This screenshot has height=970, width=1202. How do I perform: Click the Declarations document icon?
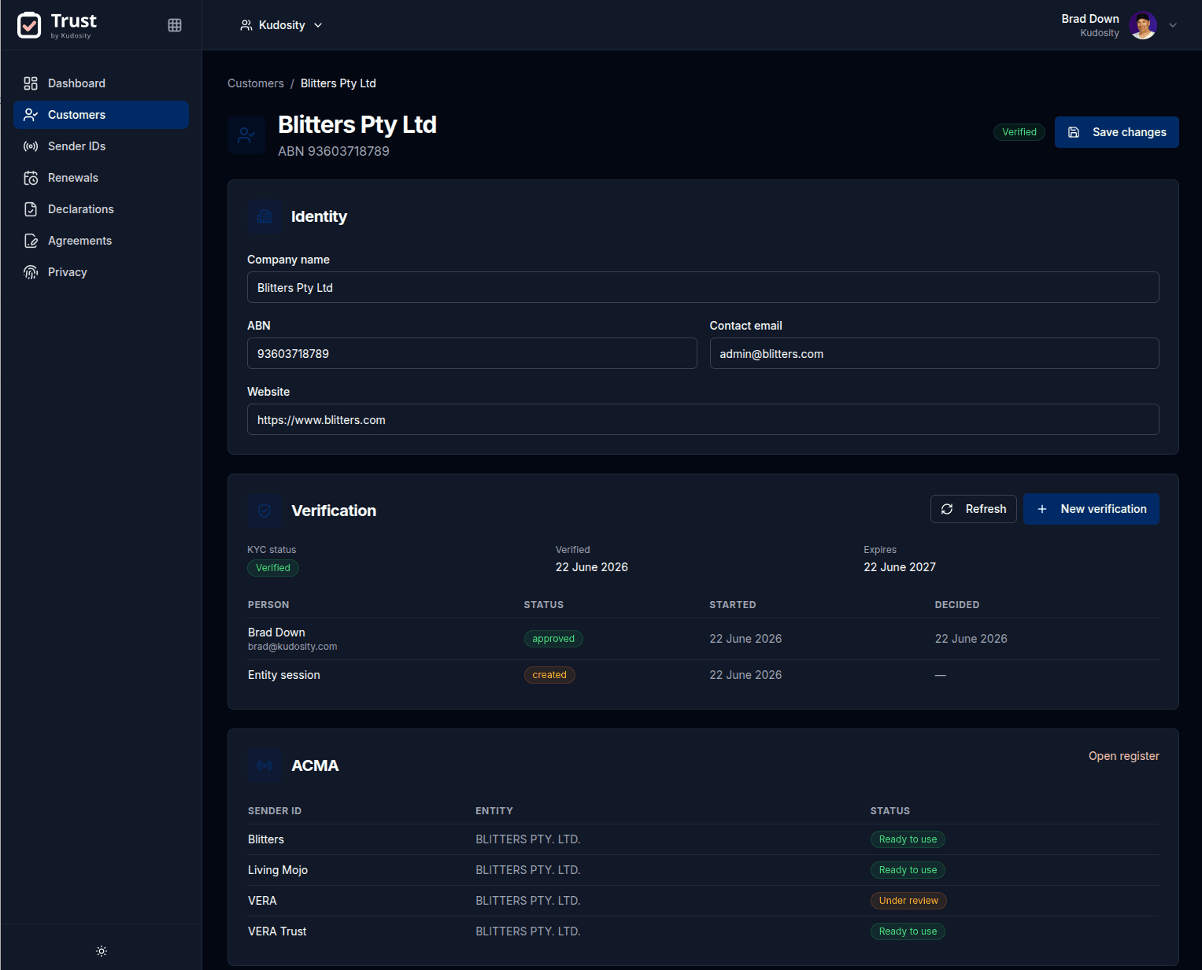tap(31, 209)
